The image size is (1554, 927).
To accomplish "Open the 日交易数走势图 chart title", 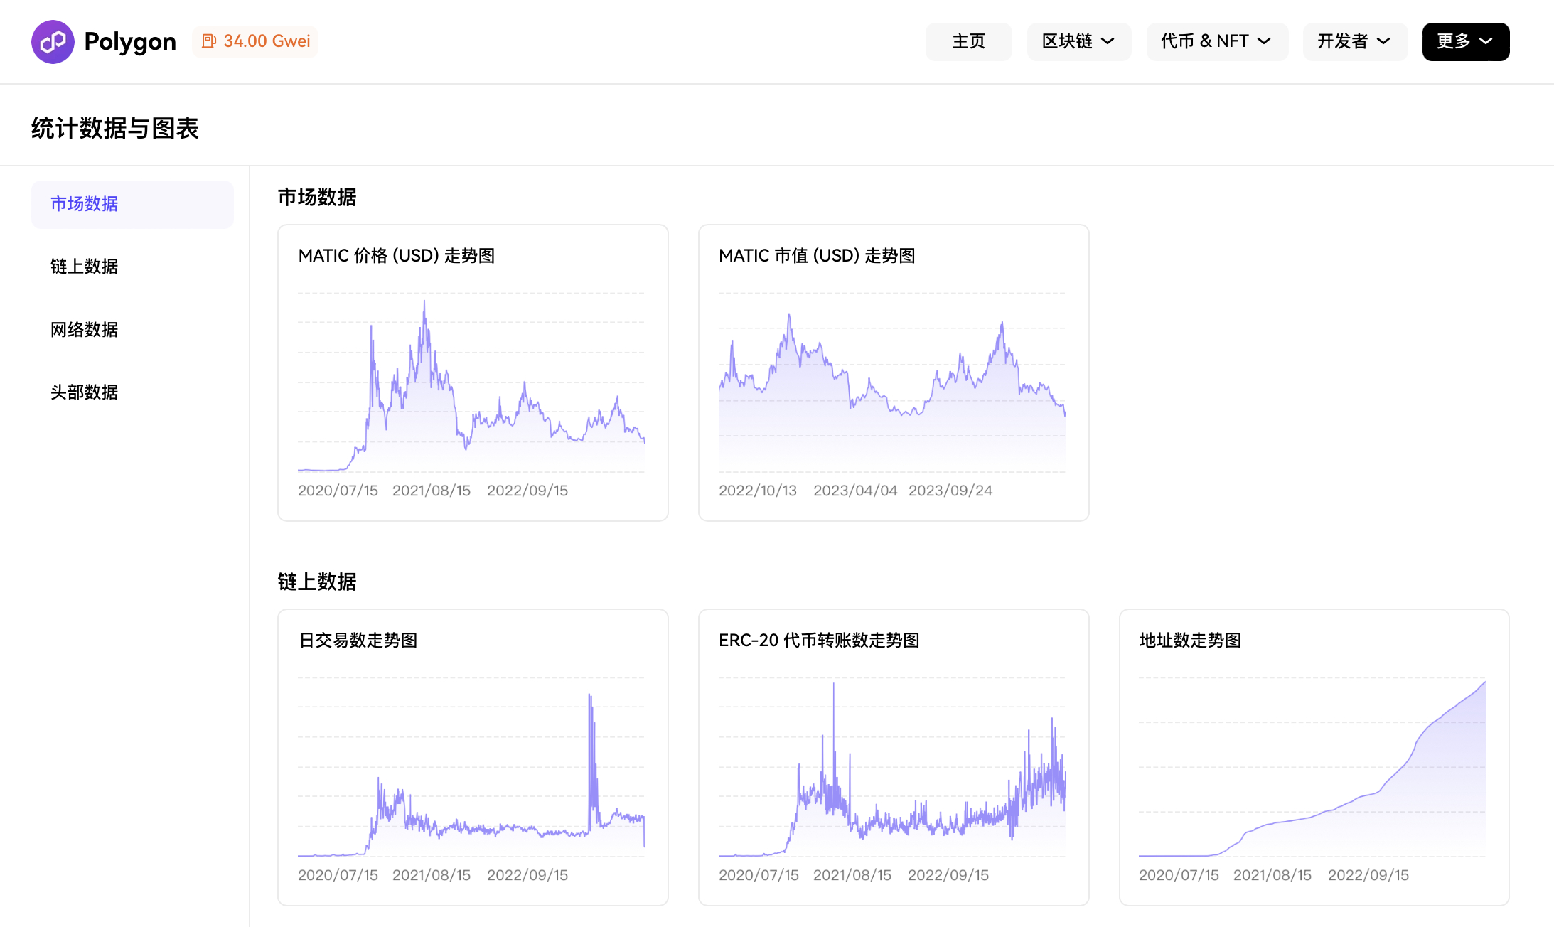I will pyautogui.click(x=358, y=641).
